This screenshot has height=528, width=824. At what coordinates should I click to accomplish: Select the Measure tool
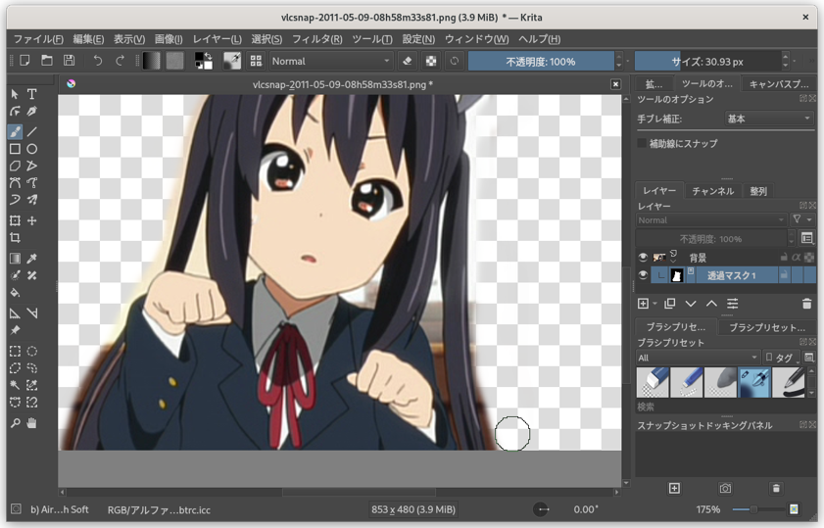(32, 313)
